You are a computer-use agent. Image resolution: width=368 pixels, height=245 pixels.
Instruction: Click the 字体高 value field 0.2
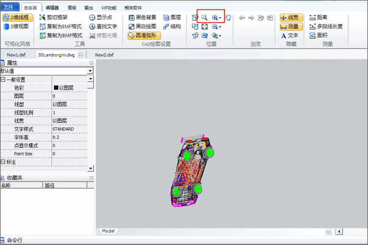click(69, 137)
